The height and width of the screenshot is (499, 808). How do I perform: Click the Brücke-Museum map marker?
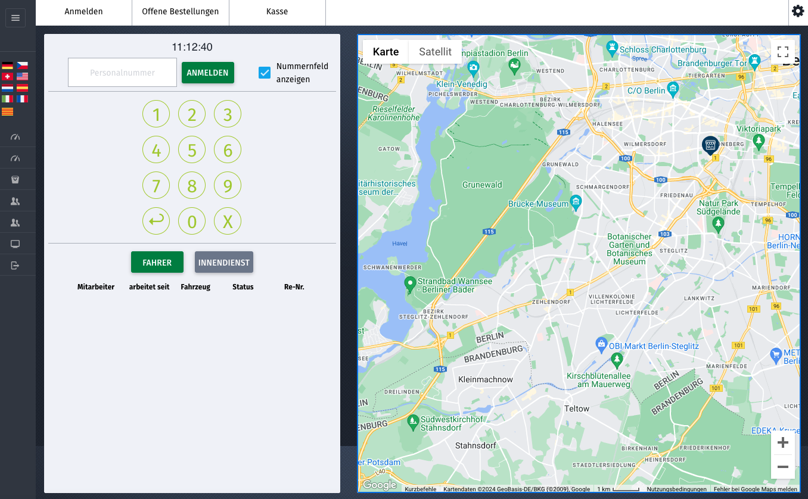click(576, 203)
